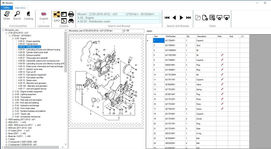Click the Search magnifier icon

[x=17, y=16]
